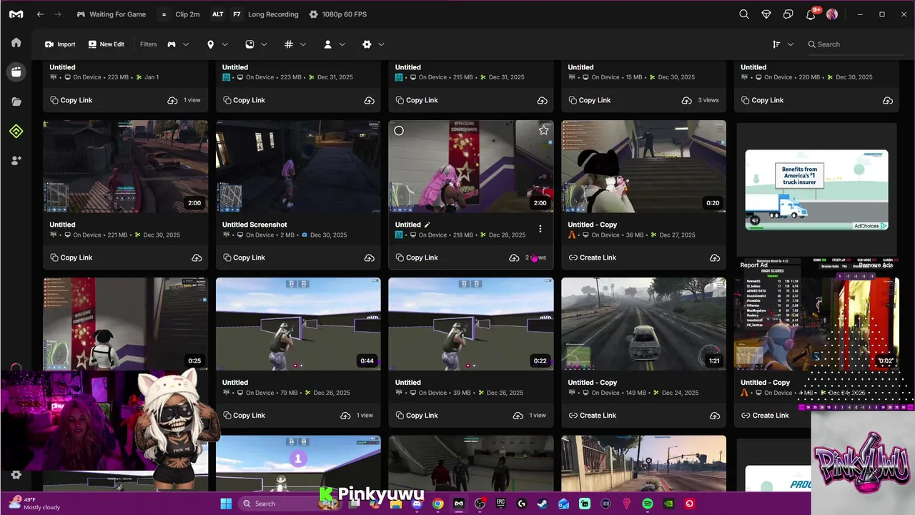This screenshot has width=915, height=515.
Task: Open the folders icon in the sidebar
Action: [16, 102]
